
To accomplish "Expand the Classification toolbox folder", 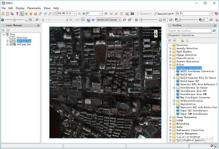I will tap(170, 58).
